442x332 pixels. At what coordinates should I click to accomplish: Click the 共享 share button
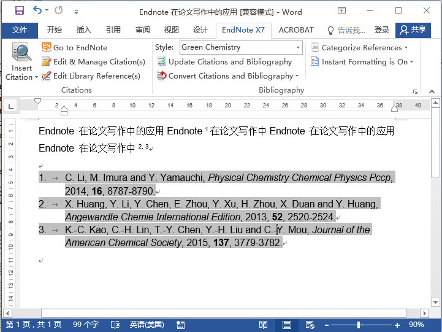[x=413, y=30]
